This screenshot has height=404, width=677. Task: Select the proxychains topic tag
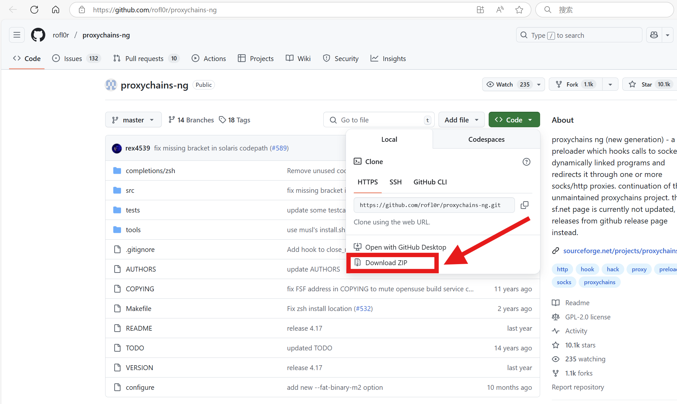pos(599,282)
